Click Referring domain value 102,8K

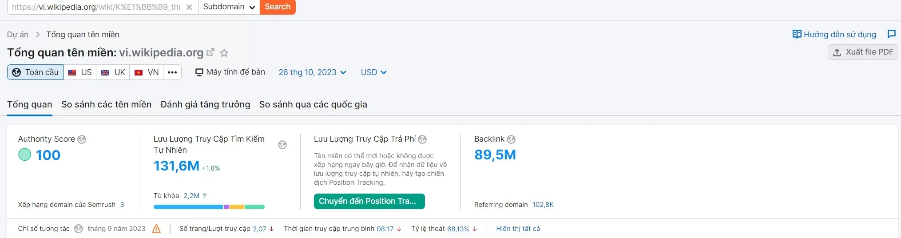coord(543,205)
